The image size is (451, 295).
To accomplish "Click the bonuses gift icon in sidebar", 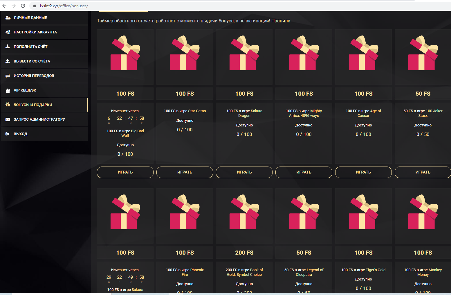I will (8, 105).
